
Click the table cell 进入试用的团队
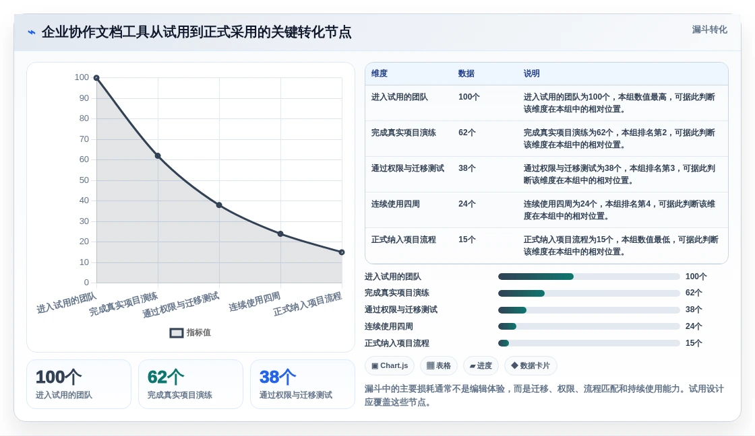click(399, 97)
